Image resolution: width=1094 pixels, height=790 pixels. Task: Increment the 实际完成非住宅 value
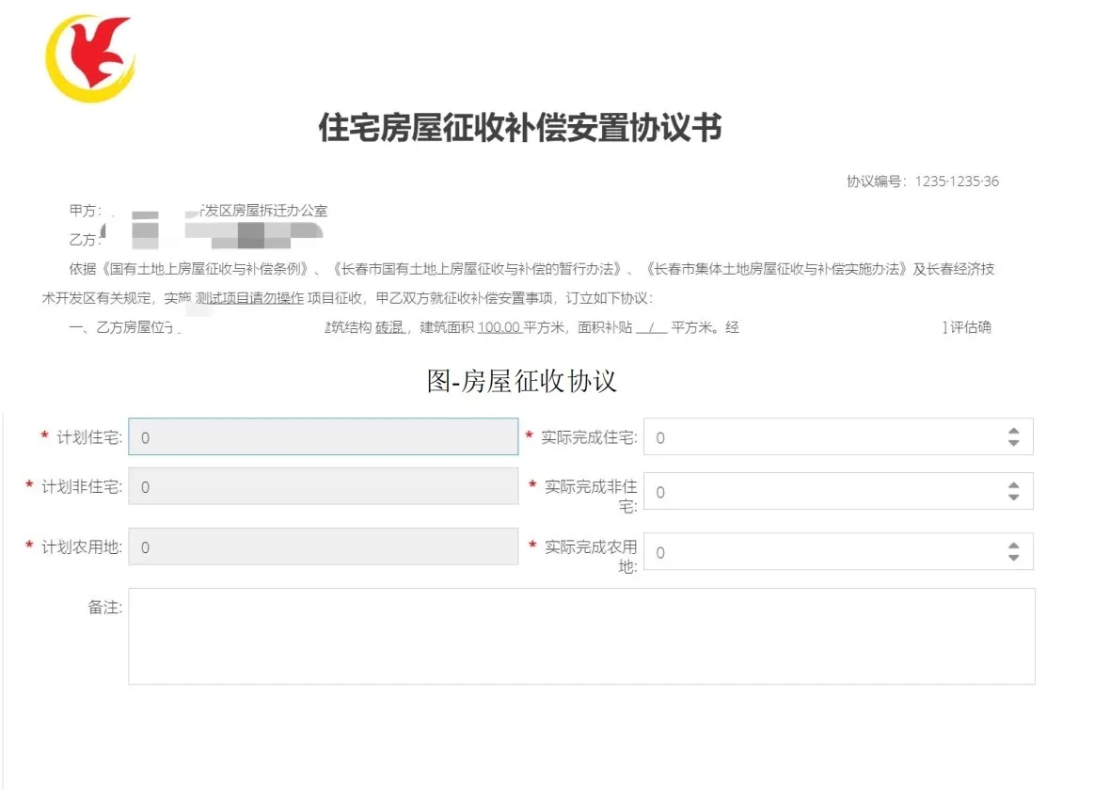point(1013,483)
